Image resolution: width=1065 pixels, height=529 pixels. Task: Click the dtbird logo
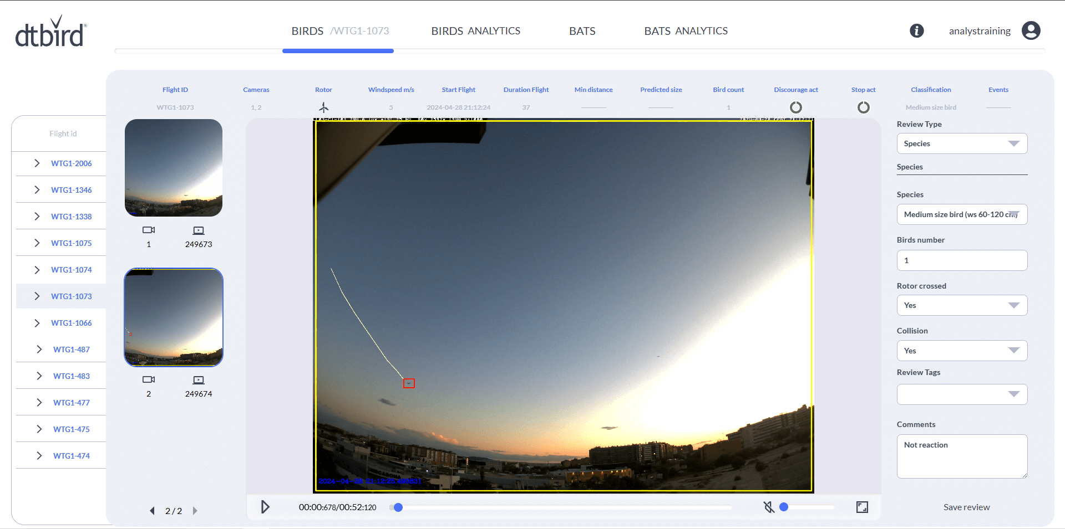51,32
